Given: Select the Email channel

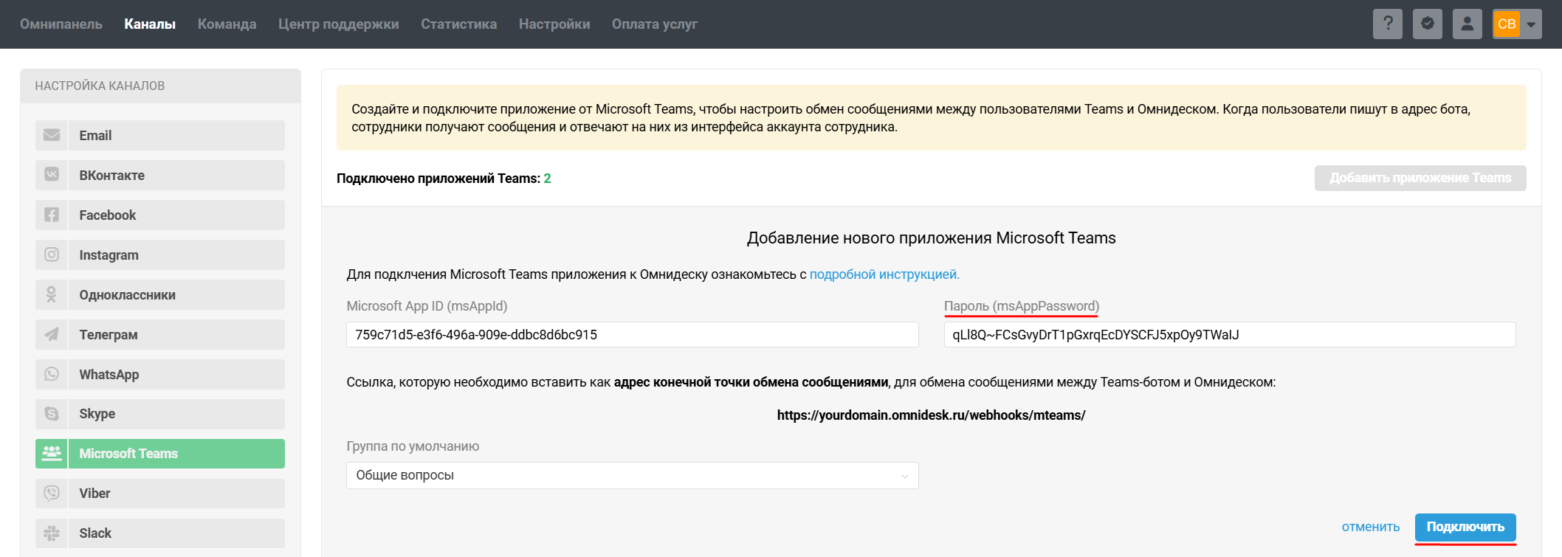Looking at the screenshot, I should tap(160, 135).
